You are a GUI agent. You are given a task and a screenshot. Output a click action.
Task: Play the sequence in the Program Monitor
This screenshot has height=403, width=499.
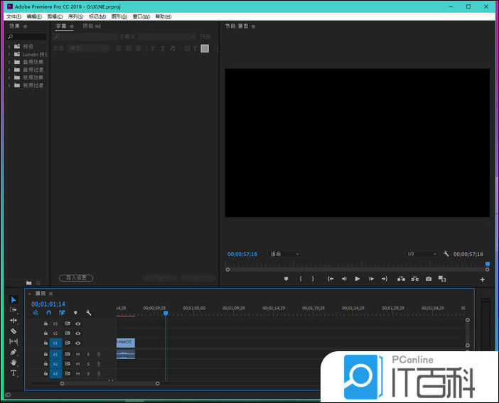coord(357,279)
